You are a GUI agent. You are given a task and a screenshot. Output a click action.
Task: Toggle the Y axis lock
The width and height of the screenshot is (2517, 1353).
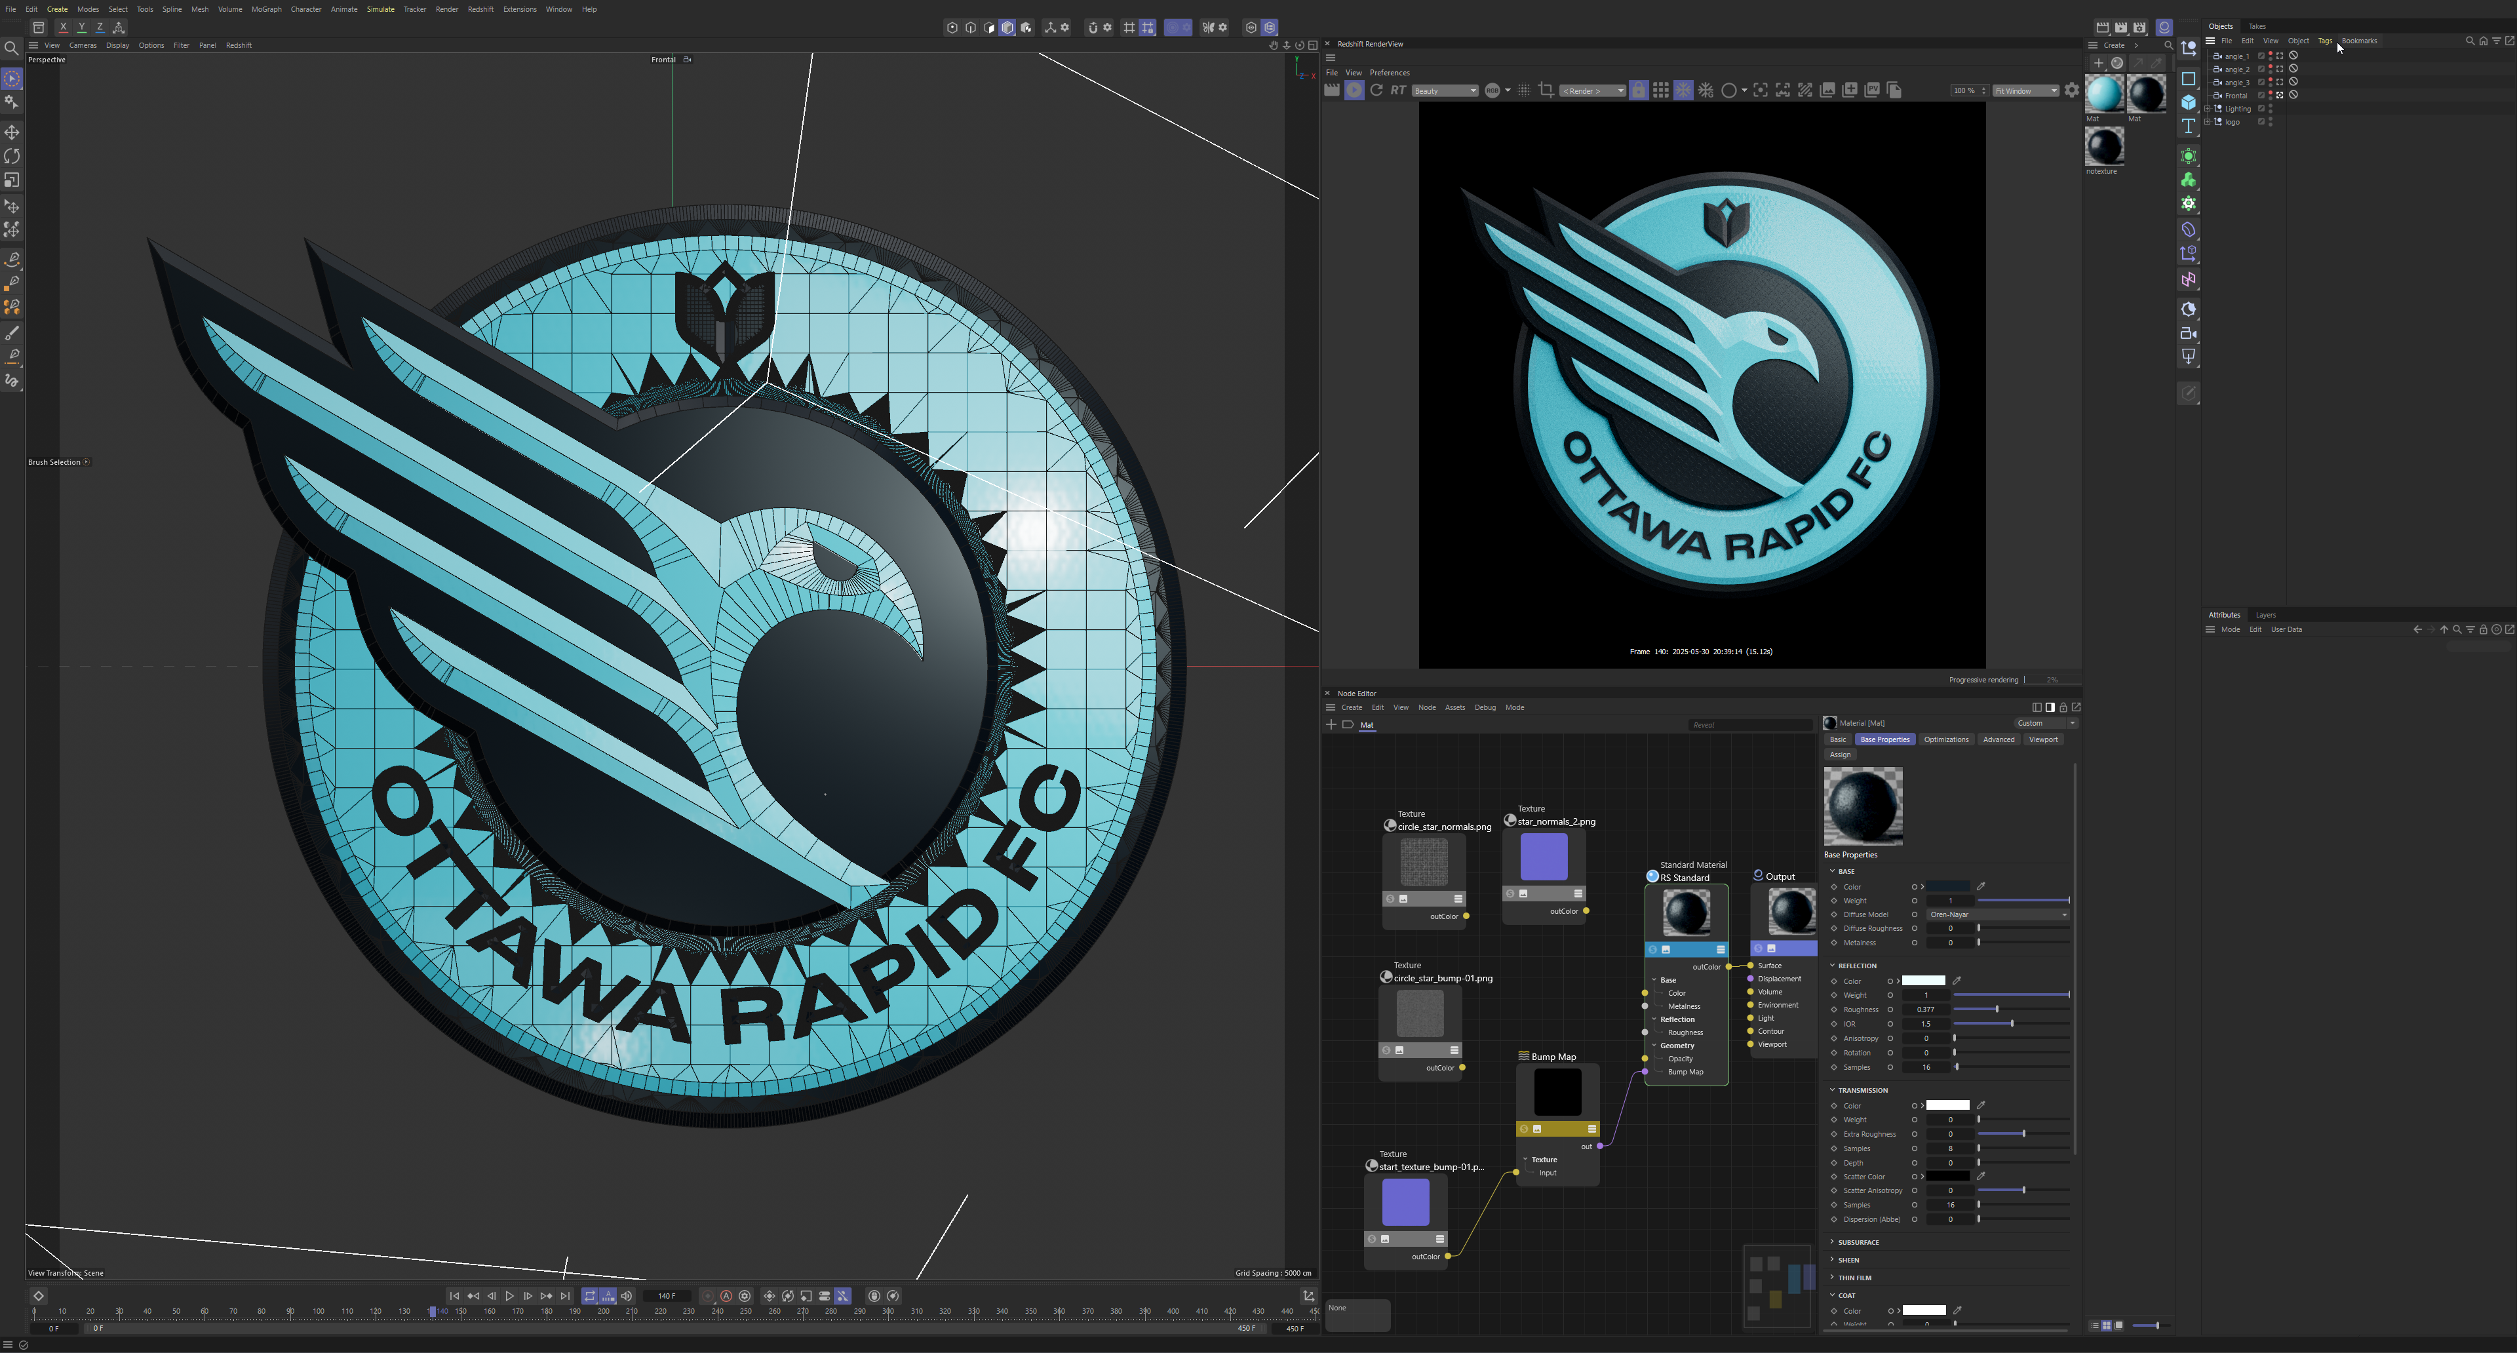pos(82,28)
